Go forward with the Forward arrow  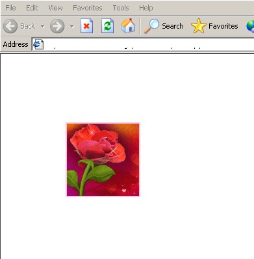tap(57, 26)
